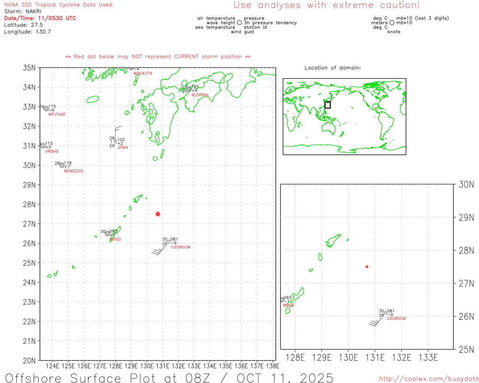Click the WPJTA9E station circle marker
The height and width of the screenshot is (383, 479).
tap(46, 109)
